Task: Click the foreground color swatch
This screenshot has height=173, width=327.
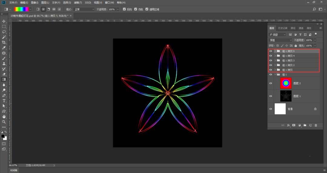Action: (x=3, y=136)
